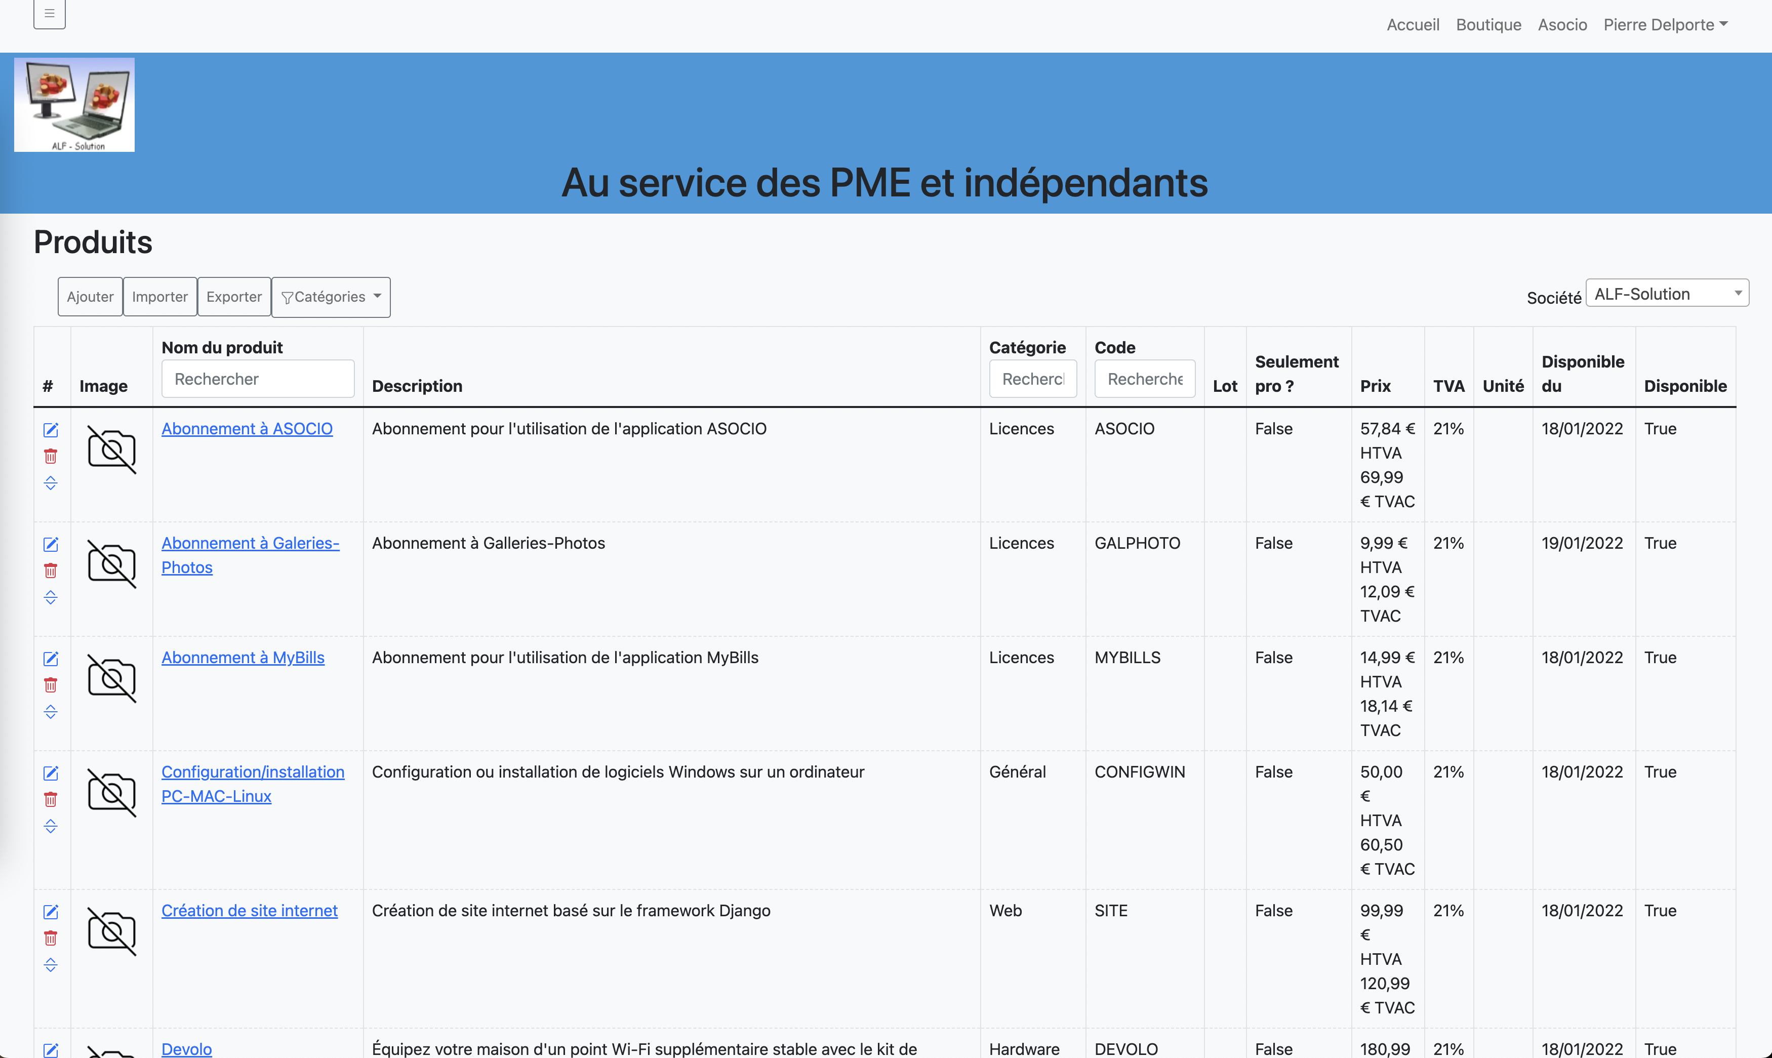Open the Catégories filter dropdown
The height and width of the screenshot is (1058, 1772).
(331, 297)
